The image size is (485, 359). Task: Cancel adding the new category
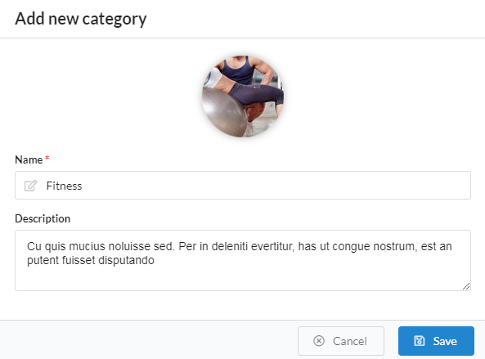[341, 341]
